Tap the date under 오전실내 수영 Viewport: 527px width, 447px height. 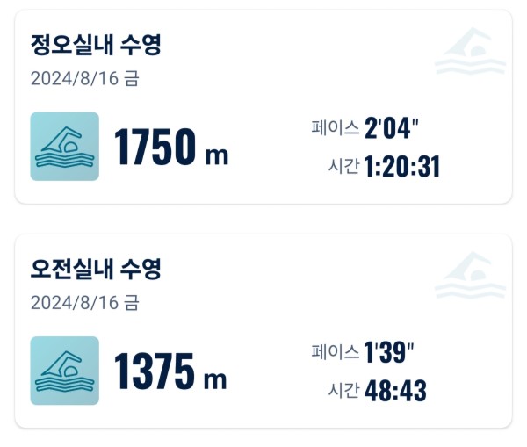pyautogui.click(x=84, y=303)
